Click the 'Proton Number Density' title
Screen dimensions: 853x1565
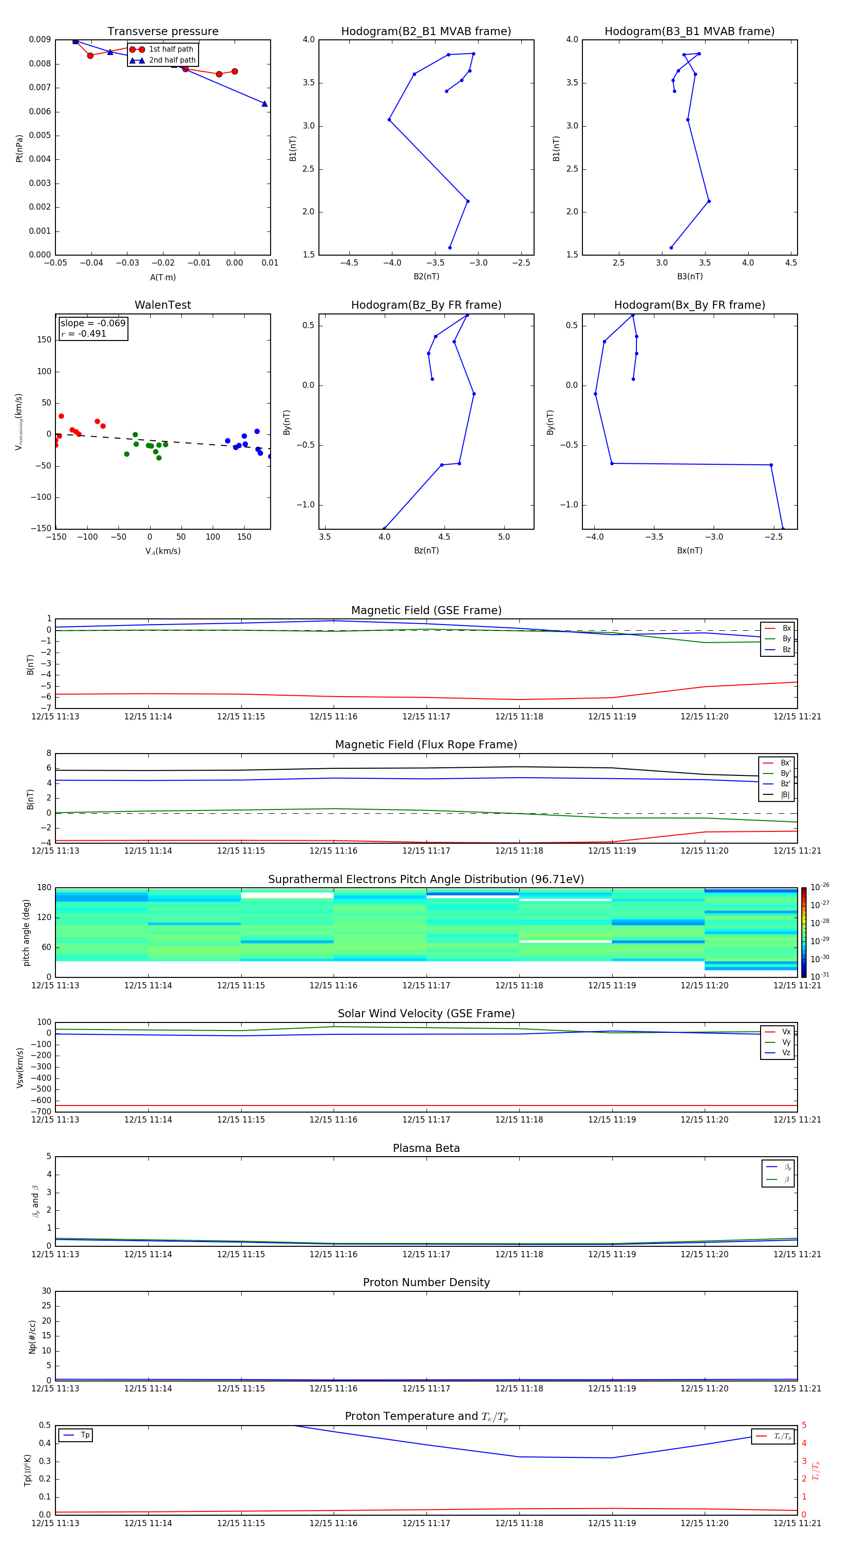[x=426, y=1282]
